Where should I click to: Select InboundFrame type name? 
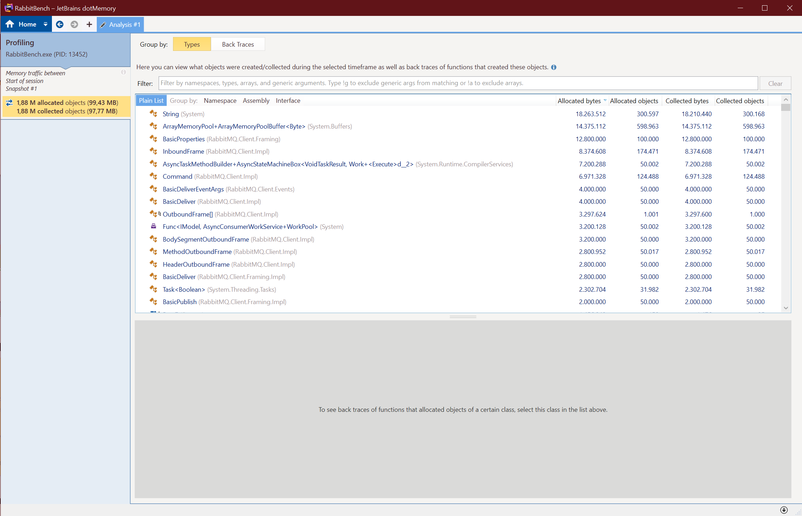[x=183, y=152]
